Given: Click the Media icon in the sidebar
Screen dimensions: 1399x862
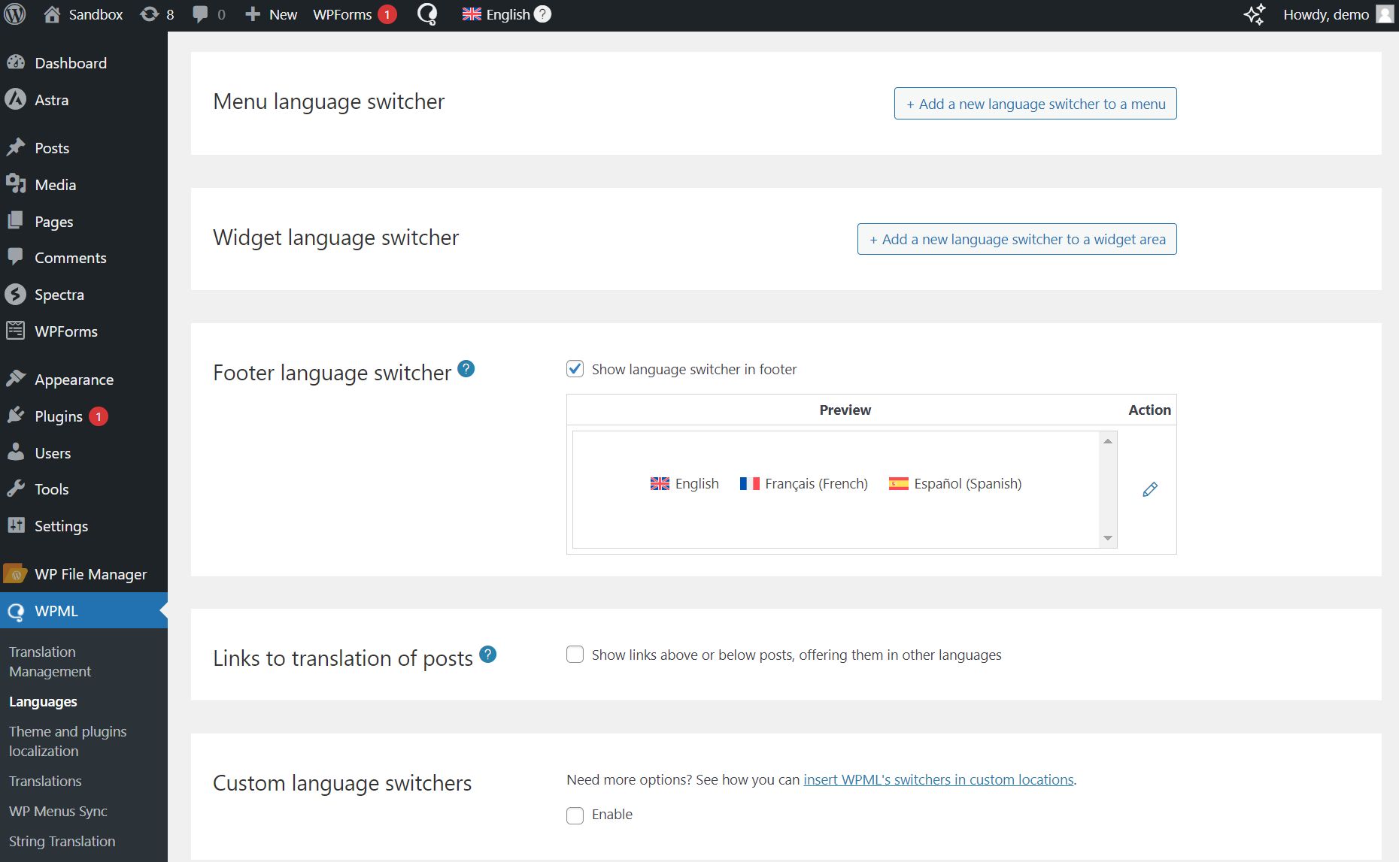Looking at the screenshot, I should [16, 184].
